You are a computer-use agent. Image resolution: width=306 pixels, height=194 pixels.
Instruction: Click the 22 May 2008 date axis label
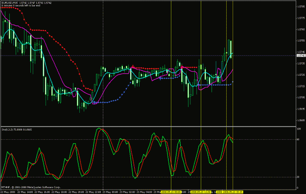click(8, 192)
